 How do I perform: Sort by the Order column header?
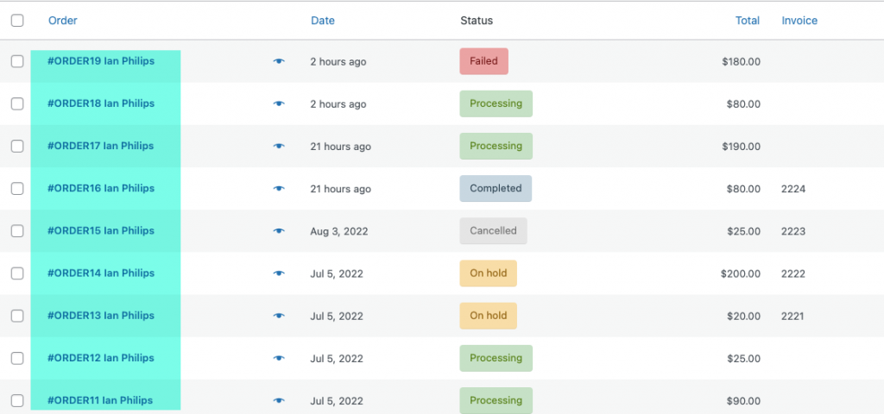62,21
